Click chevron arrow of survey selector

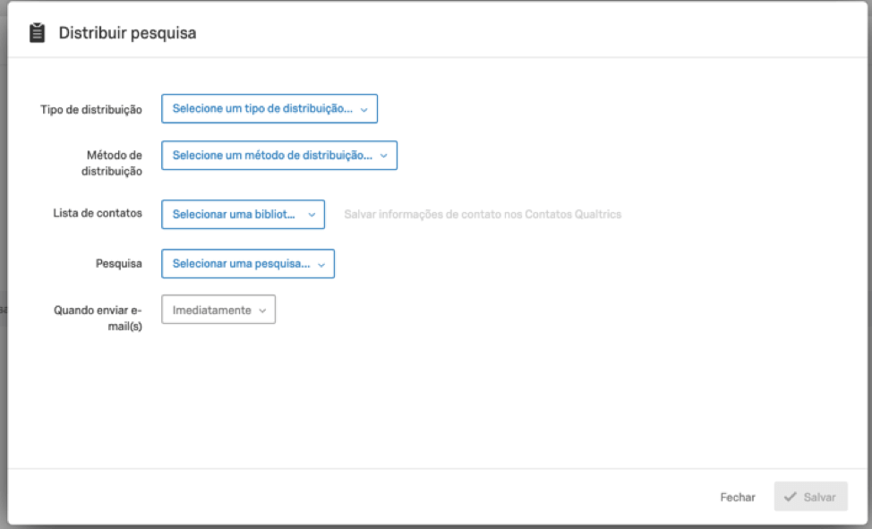coord(321,265)
